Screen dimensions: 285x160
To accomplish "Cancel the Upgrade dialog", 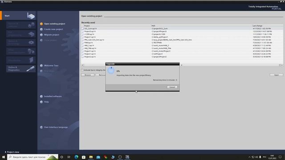I will point(172,87).
